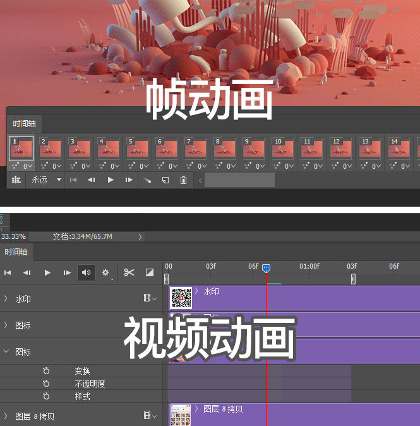The height and width of the screenshot is (426, 420).
Task: Switch to upper 时间轴 tab
Action: (24, 124)
